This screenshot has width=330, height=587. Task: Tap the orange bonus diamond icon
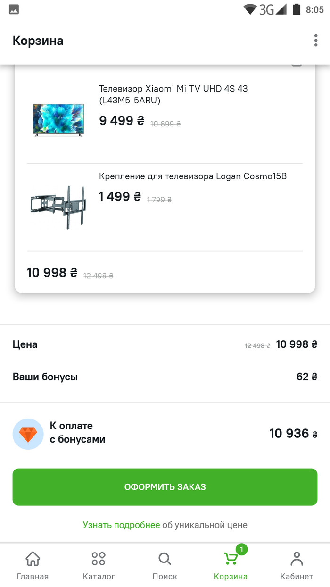[28, 434]
